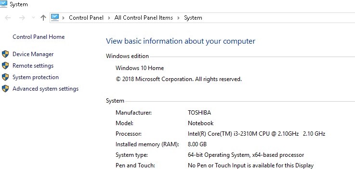Go to Control Panel breadcrumb
The width and height of the screenshot is (355, 176).
pos(86,18)
